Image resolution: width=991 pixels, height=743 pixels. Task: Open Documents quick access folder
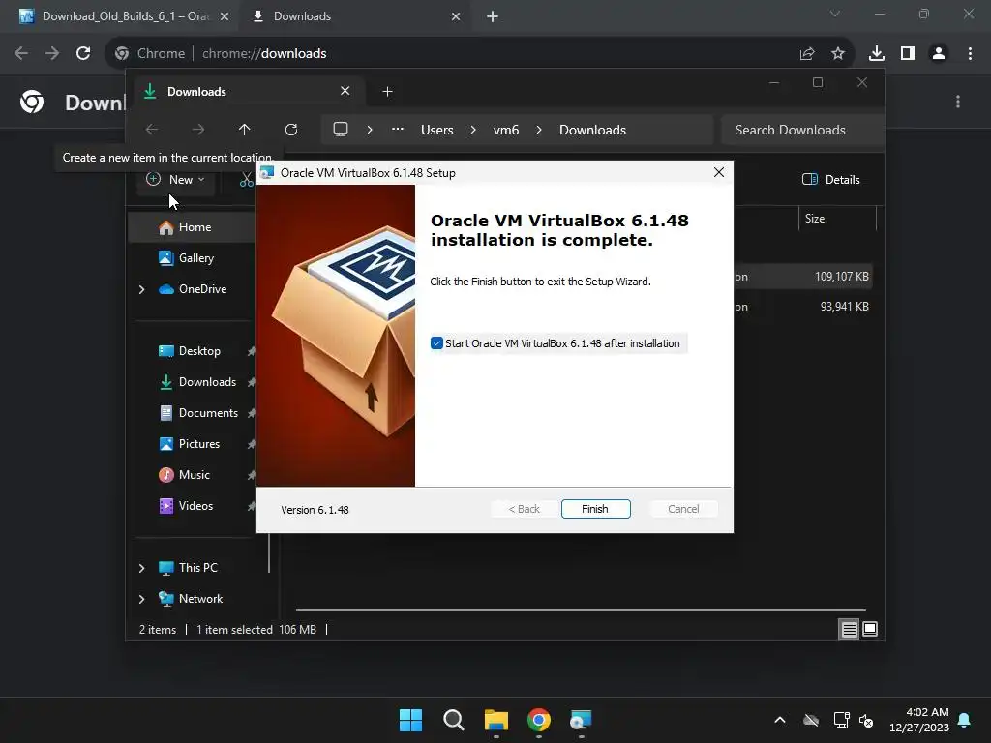click(199, 412)
